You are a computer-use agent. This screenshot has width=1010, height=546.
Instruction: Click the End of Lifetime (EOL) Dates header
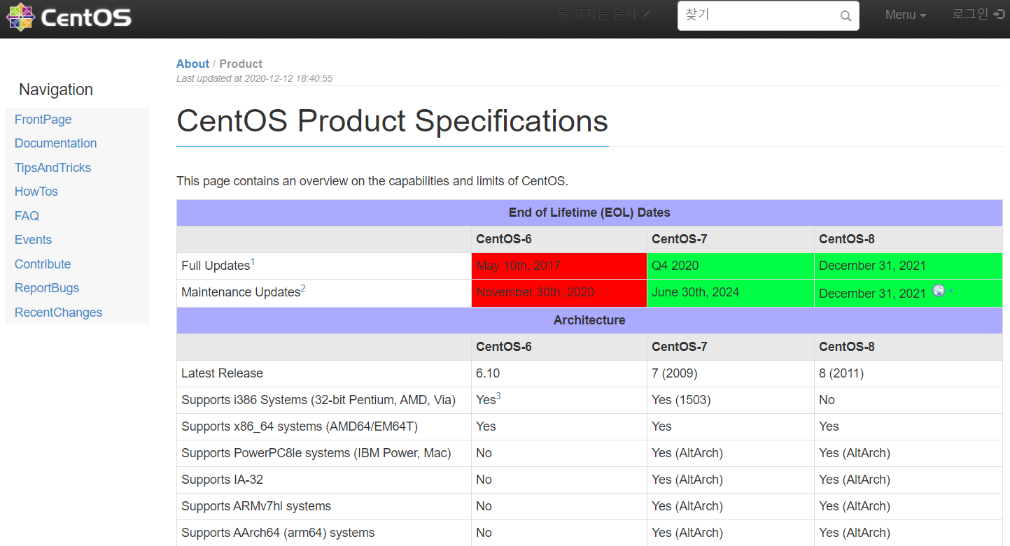coord(589,213)
